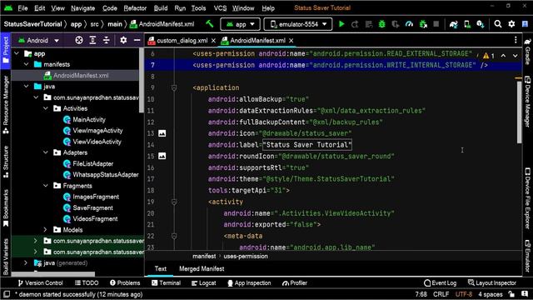Open the Build menu

tap(161, 8)
